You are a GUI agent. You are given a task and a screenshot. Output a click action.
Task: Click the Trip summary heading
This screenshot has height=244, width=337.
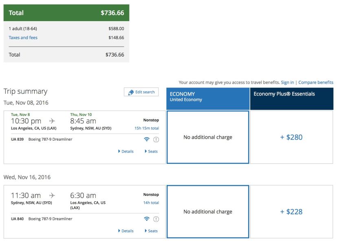point(25,91)
